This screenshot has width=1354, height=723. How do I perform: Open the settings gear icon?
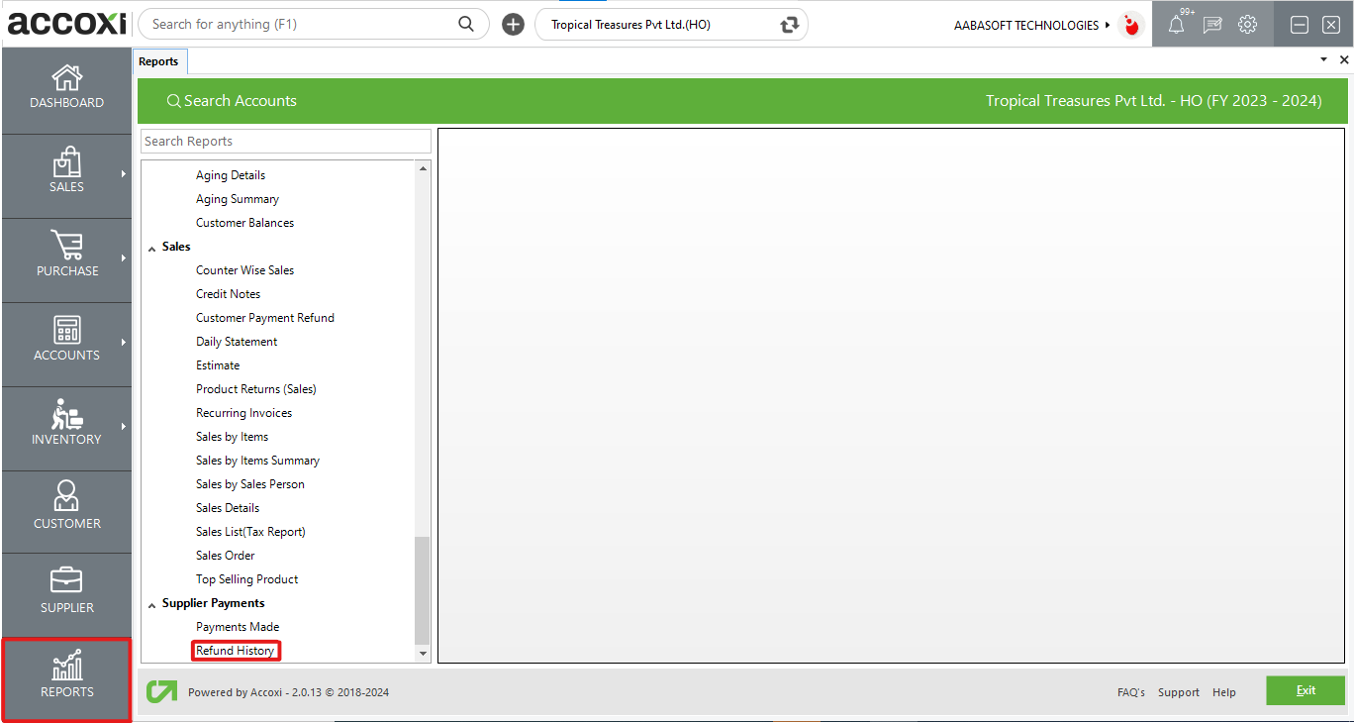click(x=1247, y=25)
